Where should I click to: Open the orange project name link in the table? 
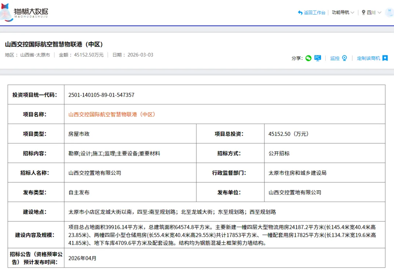point(112,114)
